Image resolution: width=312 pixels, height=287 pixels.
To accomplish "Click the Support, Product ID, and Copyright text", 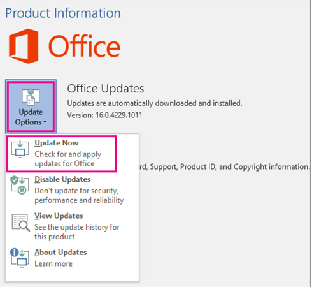I will coord(225,166).
